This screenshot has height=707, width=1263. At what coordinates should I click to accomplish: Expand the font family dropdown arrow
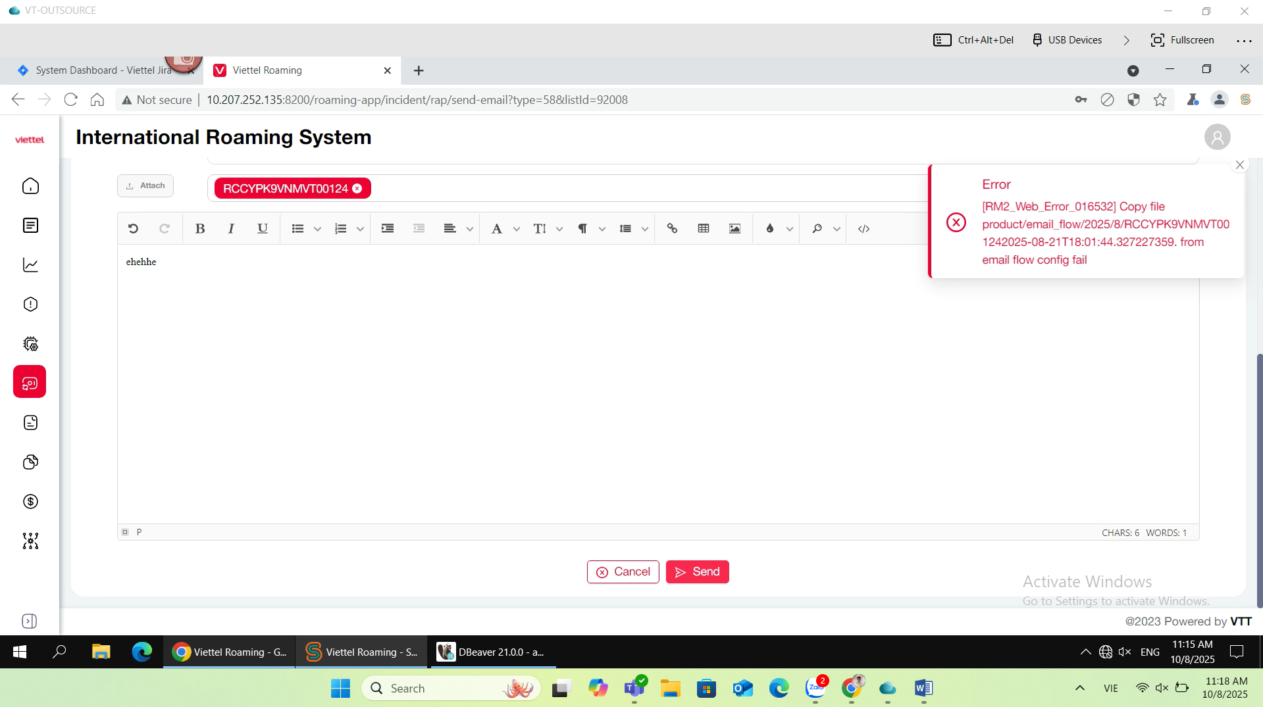click(517, 229)
